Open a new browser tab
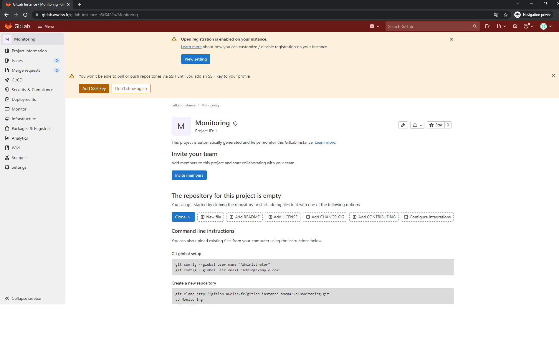The height and width of the screenshot is (353, 559). pos(80,4)
